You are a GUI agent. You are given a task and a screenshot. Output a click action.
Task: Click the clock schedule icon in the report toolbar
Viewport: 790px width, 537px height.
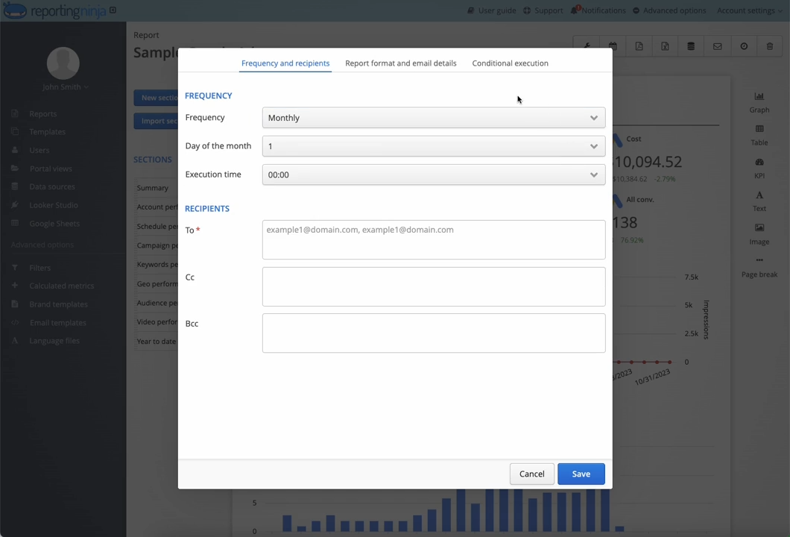744,46
